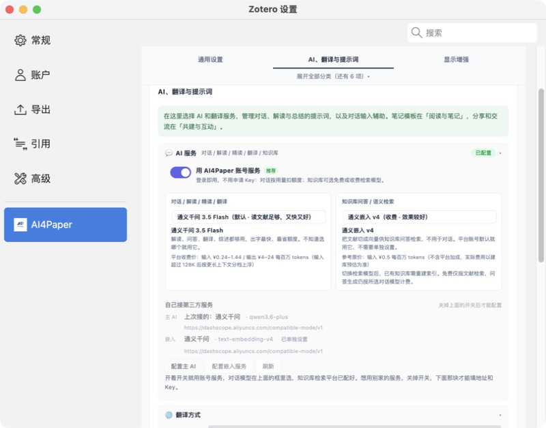Click the dashscope URL under 主 AI
The image size is (546, 428).
click(x=253, y=328)
